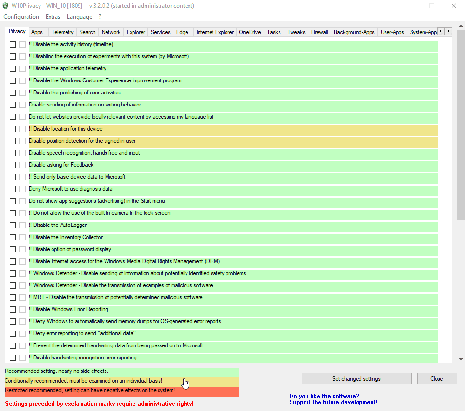This screenshot has width=465, height=411.
Task: Click the vertical scrollbar thumb
Action: pyautogui.click(x=461, y=125)
